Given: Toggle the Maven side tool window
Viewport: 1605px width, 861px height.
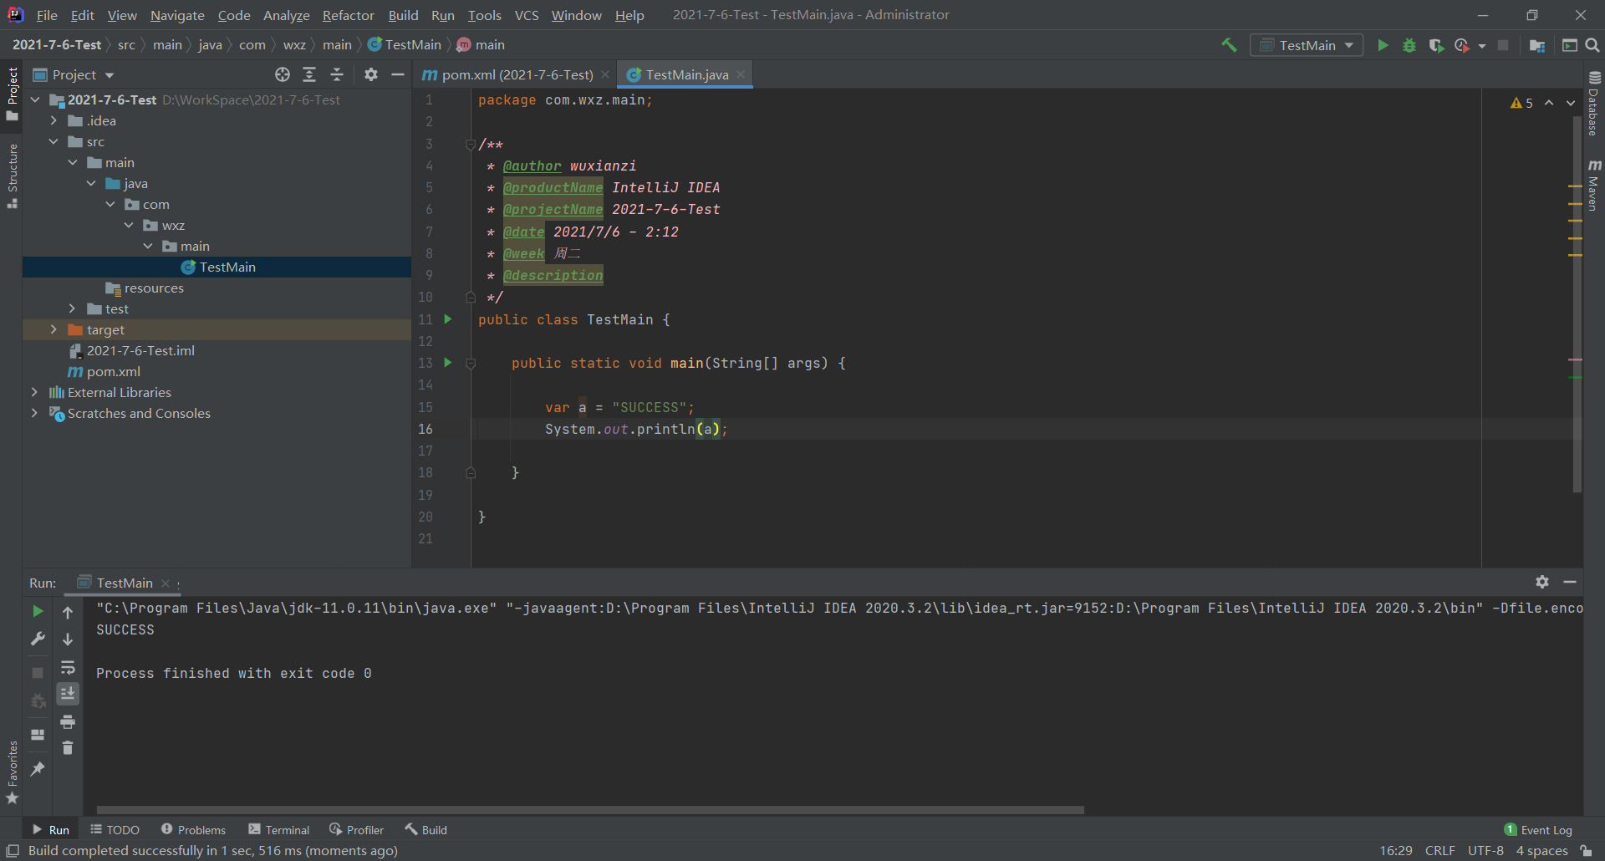Looking at the screenshot, I should [x=1594, y=185].
